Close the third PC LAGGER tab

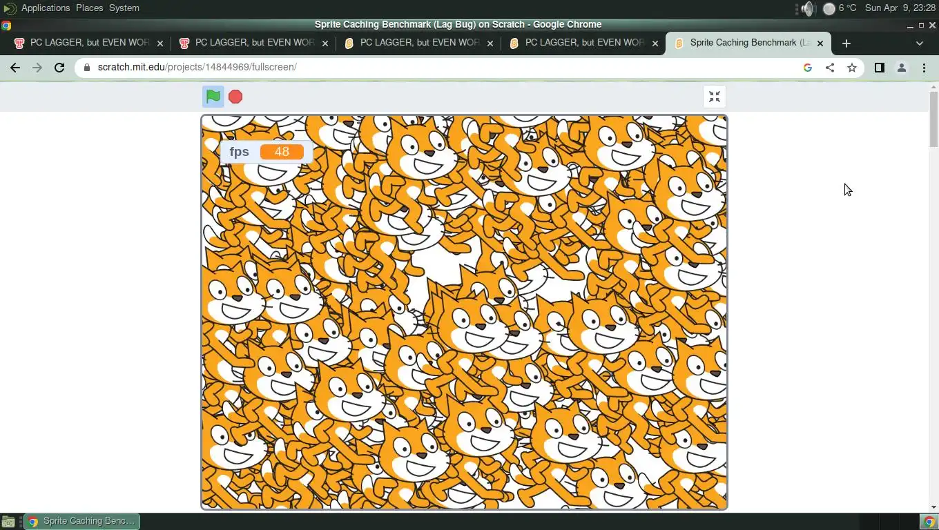coord(490,43)
